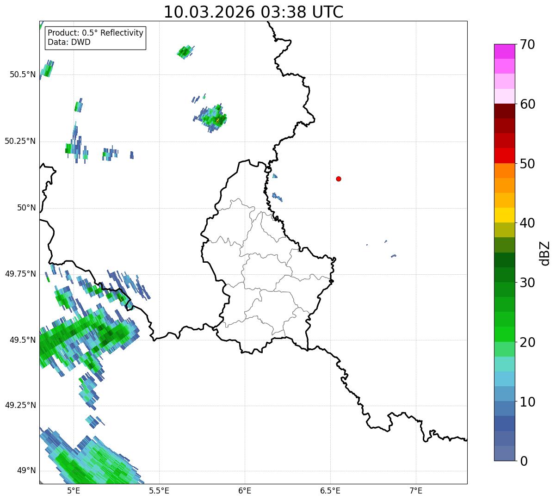Click the colorbar tick label 70
Image resolution: width=556 pixels, height=500 pixels.
pyautogui.click(x=527, y=44)
